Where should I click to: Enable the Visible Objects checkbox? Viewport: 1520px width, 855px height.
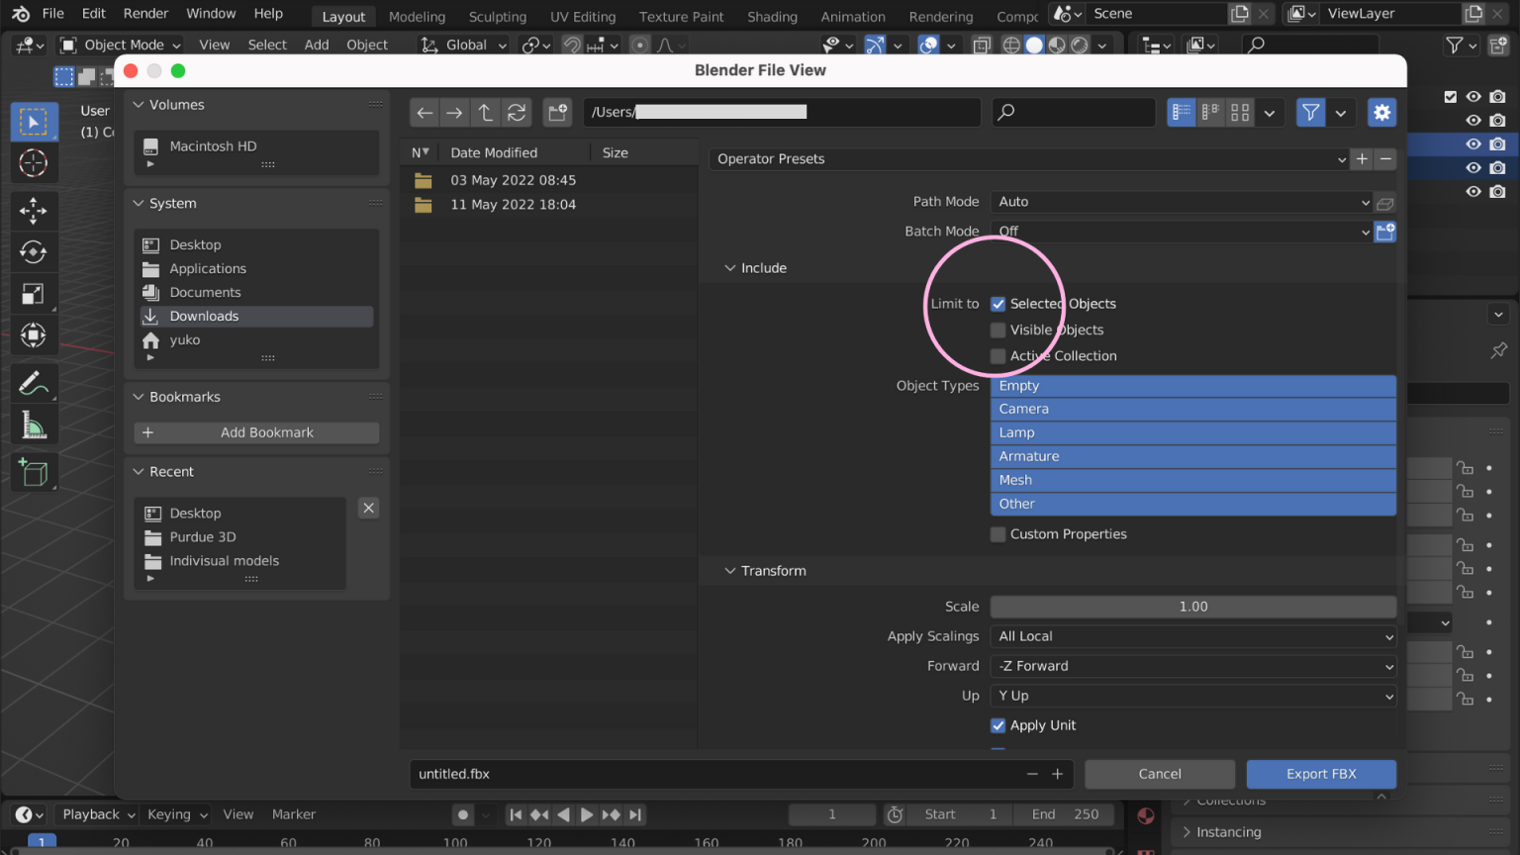(997, 330)
